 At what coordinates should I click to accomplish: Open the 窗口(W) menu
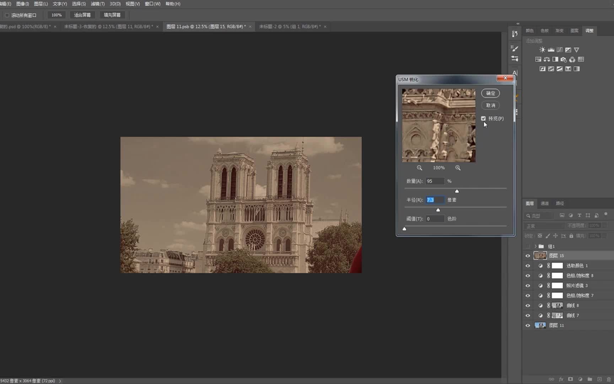tap(152, 4)
